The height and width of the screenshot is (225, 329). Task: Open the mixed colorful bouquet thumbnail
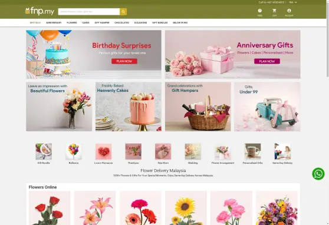click(277, 208)
